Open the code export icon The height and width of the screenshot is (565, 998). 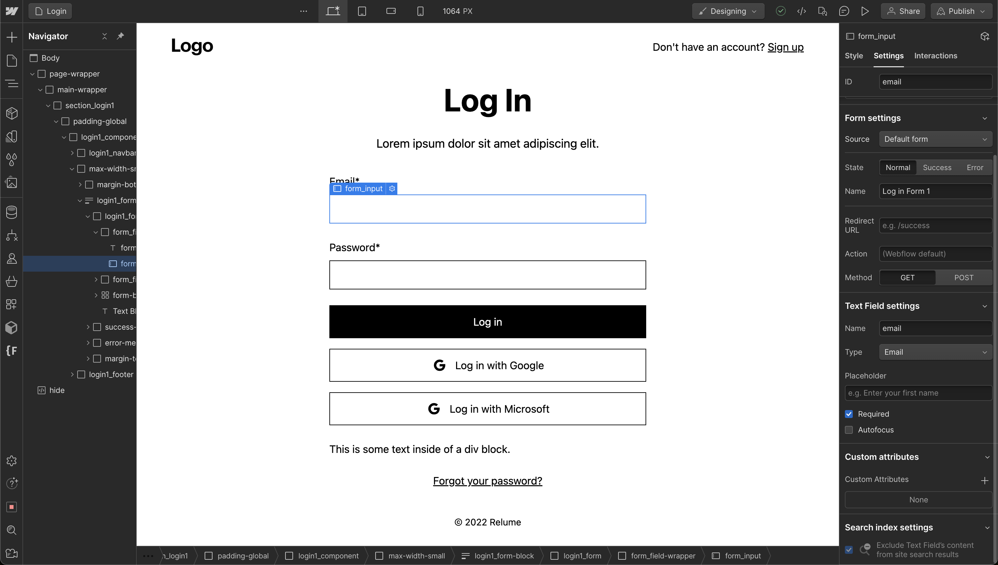coord(801,11)
